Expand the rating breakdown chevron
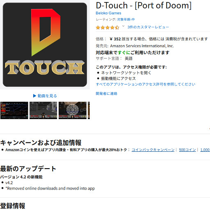This screenshot has width=210, height=210. (x=123, y=26)
